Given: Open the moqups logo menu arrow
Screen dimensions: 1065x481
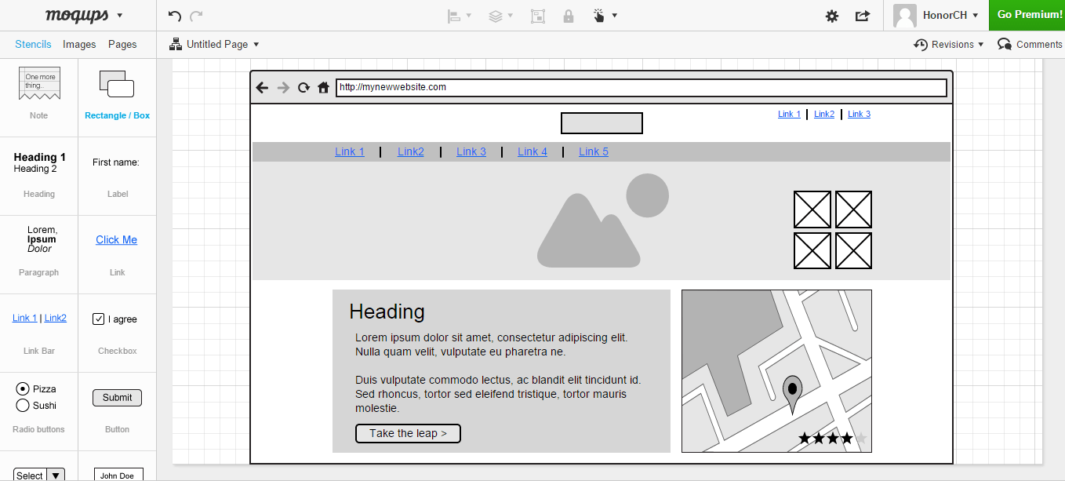Looking at the screenshot, I should pyautogui.click(x=119, y=16).
